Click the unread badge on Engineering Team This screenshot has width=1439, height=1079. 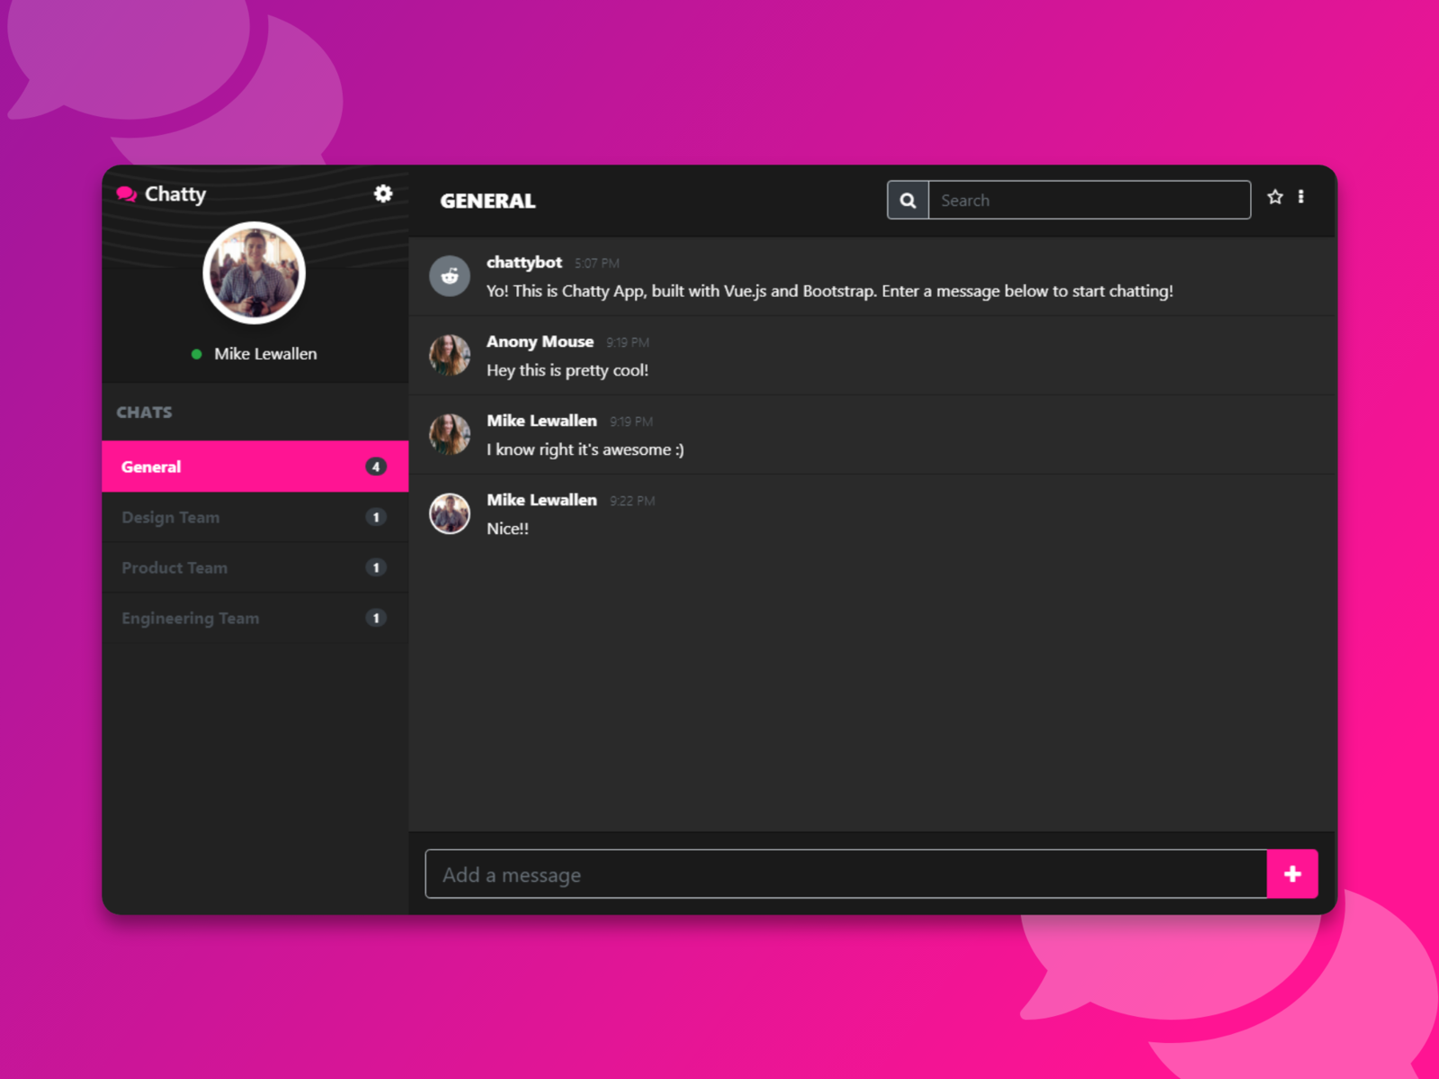tap(376, 618)
